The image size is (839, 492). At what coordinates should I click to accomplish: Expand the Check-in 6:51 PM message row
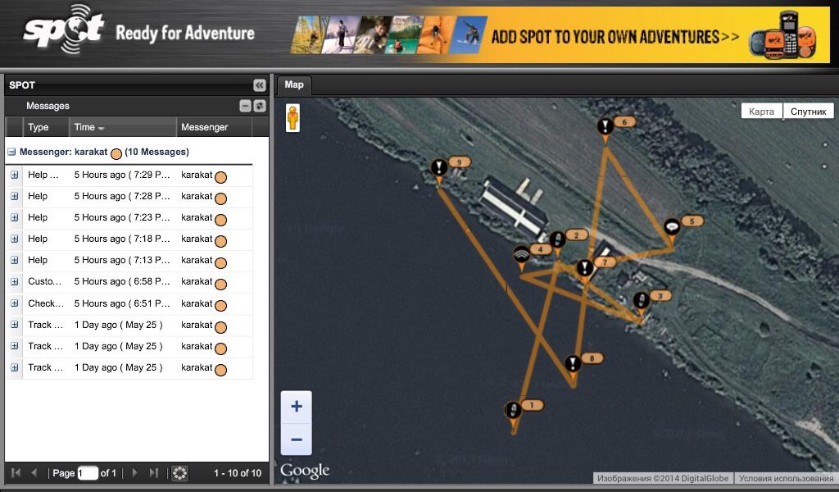pyautogui.click(x=15, y=303)
